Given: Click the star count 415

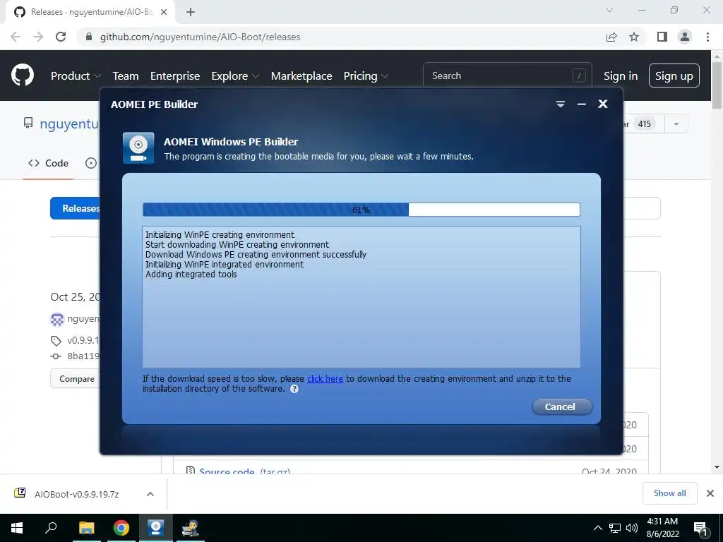Looking at the screenshot, I should [x=644, y=124].
